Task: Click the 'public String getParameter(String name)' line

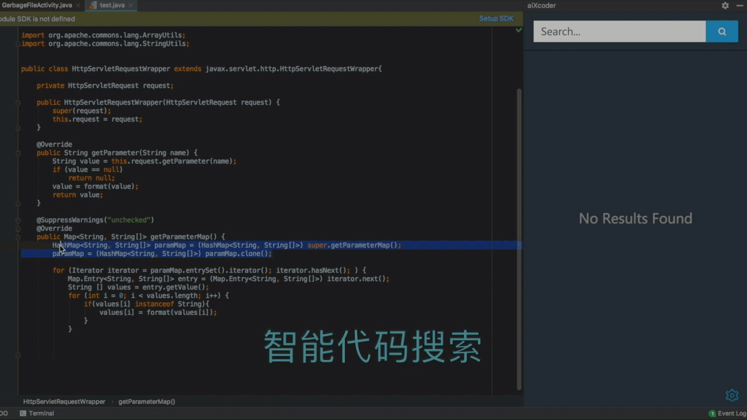Action: click(x=117, y=153)
